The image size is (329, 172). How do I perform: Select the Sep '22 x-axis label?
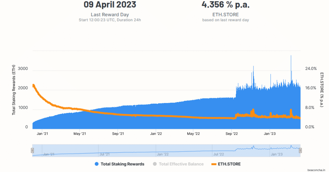click(232, 133)
